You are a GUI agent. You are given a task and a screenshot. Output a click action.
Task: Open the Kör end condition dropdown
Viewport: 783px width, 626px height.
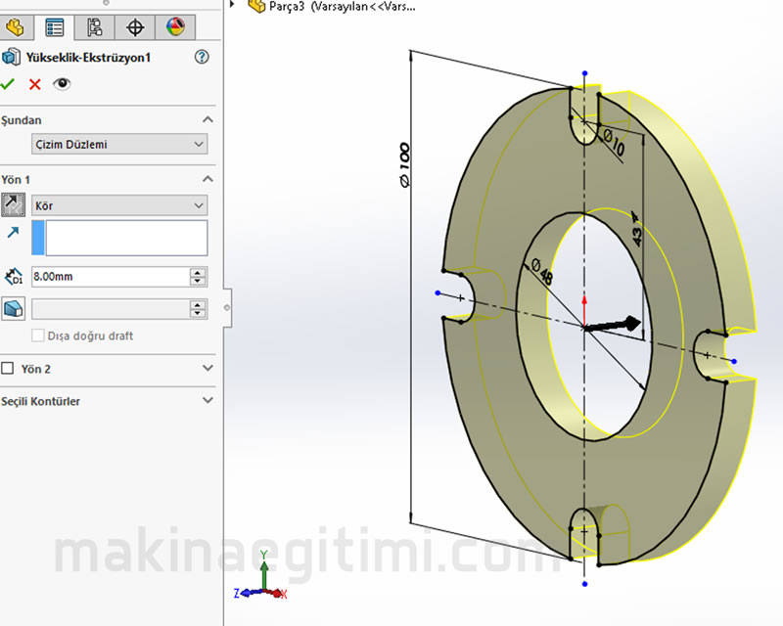click(x=119, y=205)
